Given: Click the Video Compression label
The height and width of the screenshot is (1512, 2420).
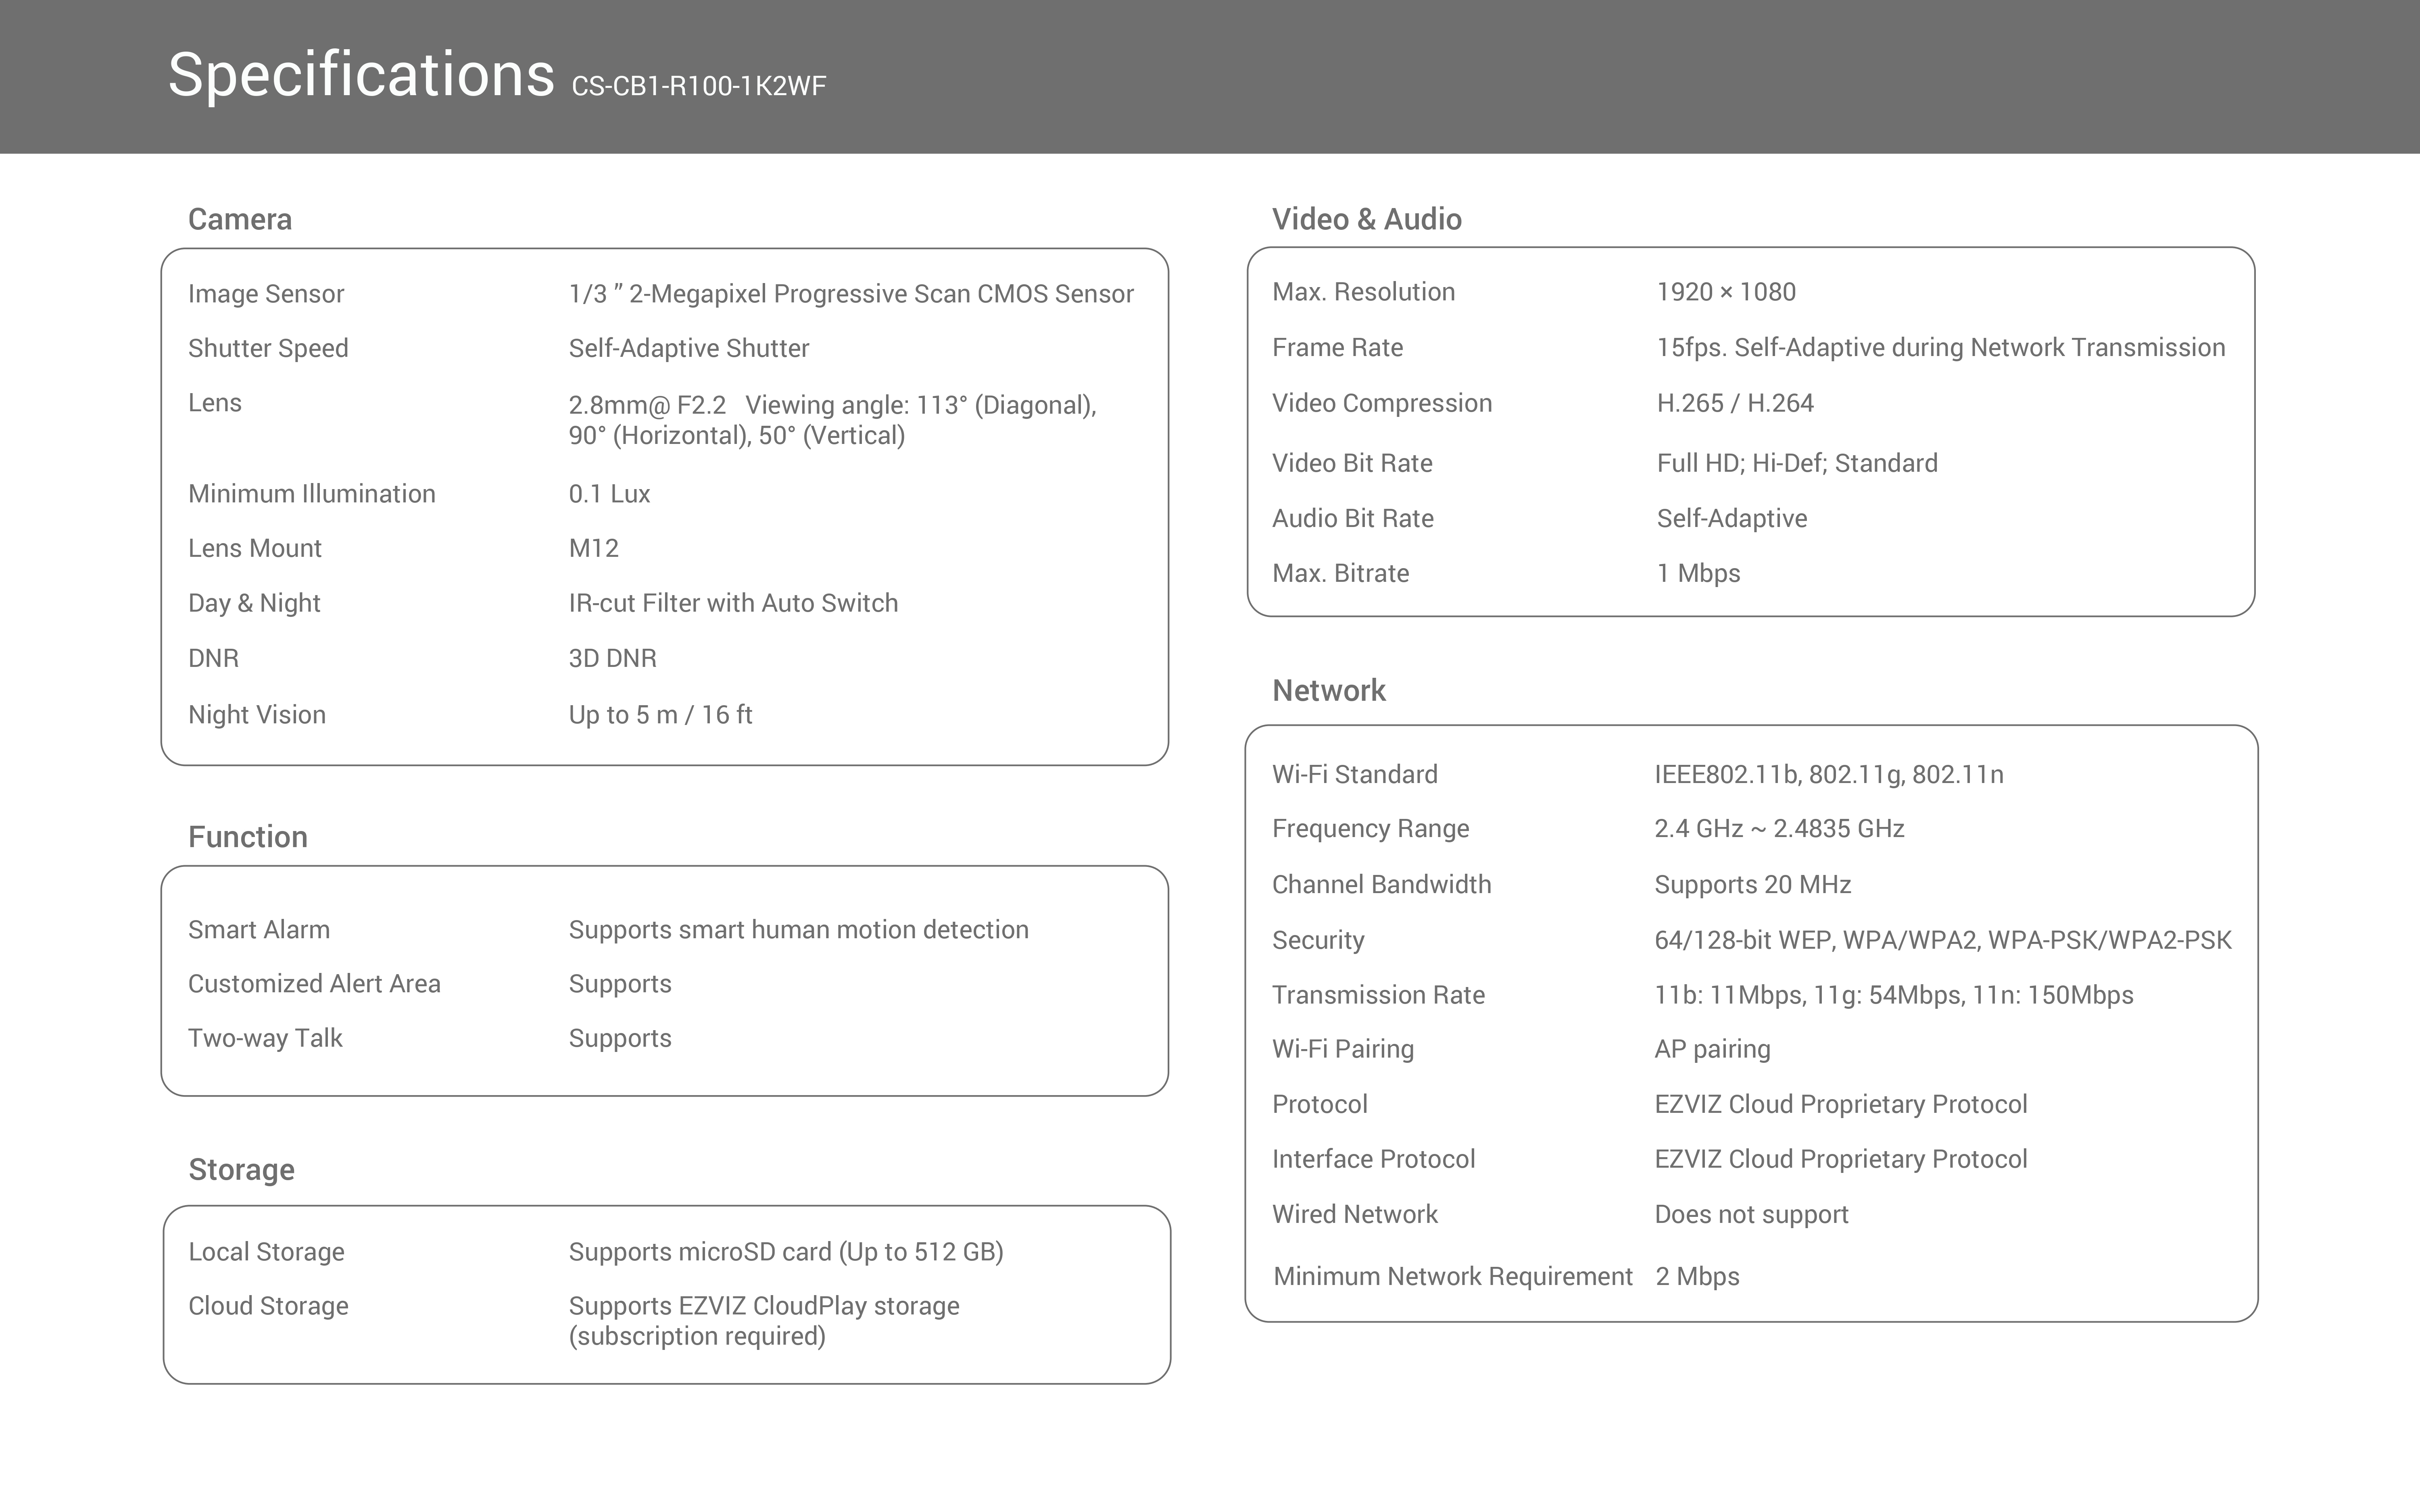Looking at the screenshot, I should tap(1382, 403).
